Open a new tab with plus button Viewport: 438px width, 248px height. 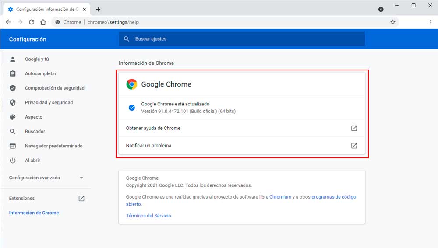tap(98, 10)
